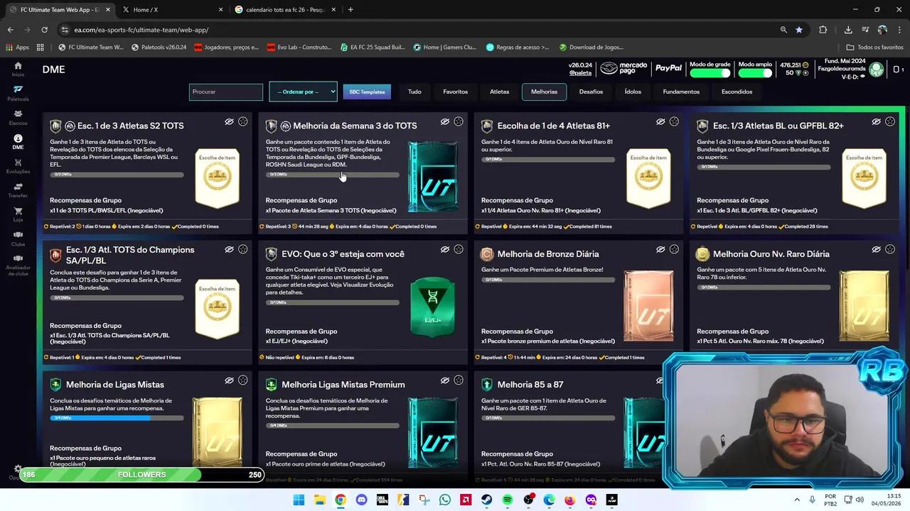910x511 pixels.
Task: Hide the Esc. 1/3 Atletas BL ou GPFBL 82+ card
Action: coord(876,121)
